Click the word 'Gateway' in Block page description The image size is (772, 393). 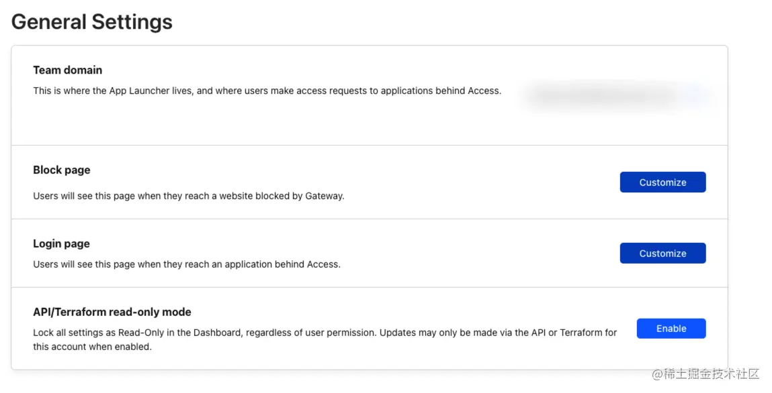pos(323,196)
